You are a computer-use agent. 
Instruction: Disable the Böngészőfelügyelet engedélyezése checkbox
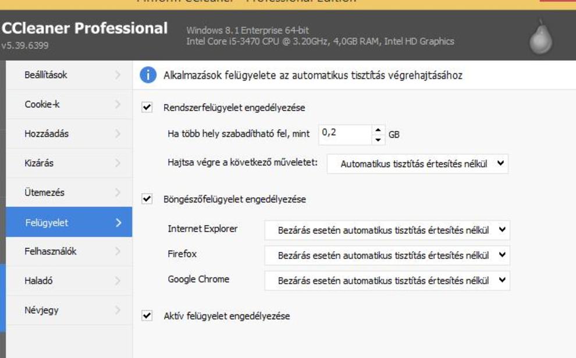(x=147, y=199)
